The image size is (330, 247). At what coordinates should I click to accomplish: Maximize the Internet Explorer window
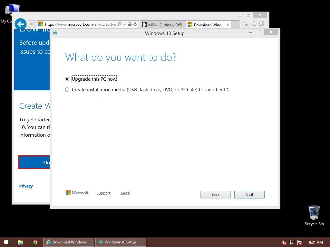coord(248,15)
